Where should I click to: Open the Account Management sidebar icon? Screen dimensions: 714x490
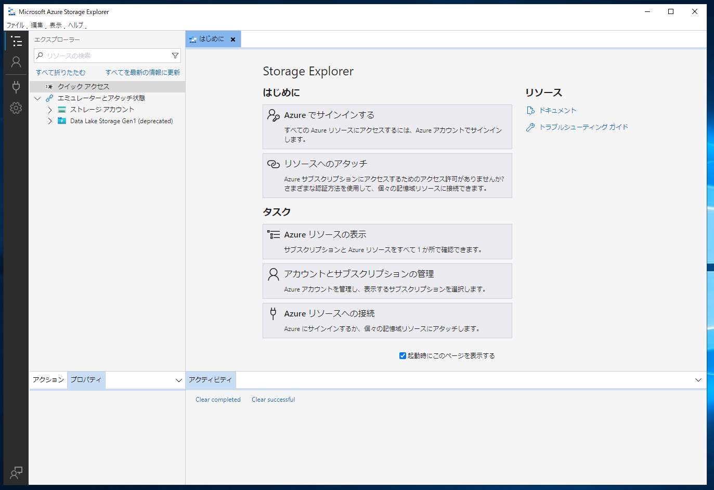click(x=16, y=62)
